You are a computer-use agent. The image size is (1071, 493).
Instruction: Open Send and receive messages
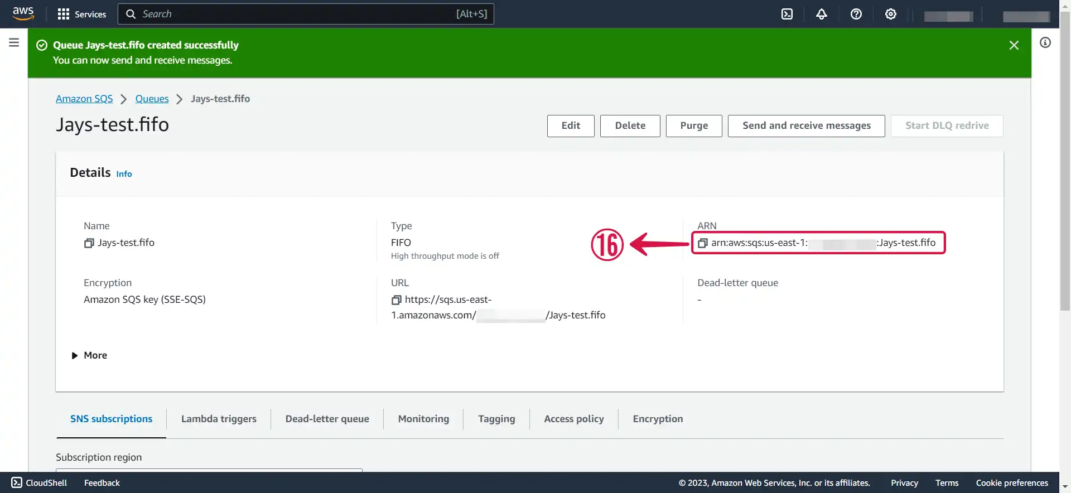(807, 126)
